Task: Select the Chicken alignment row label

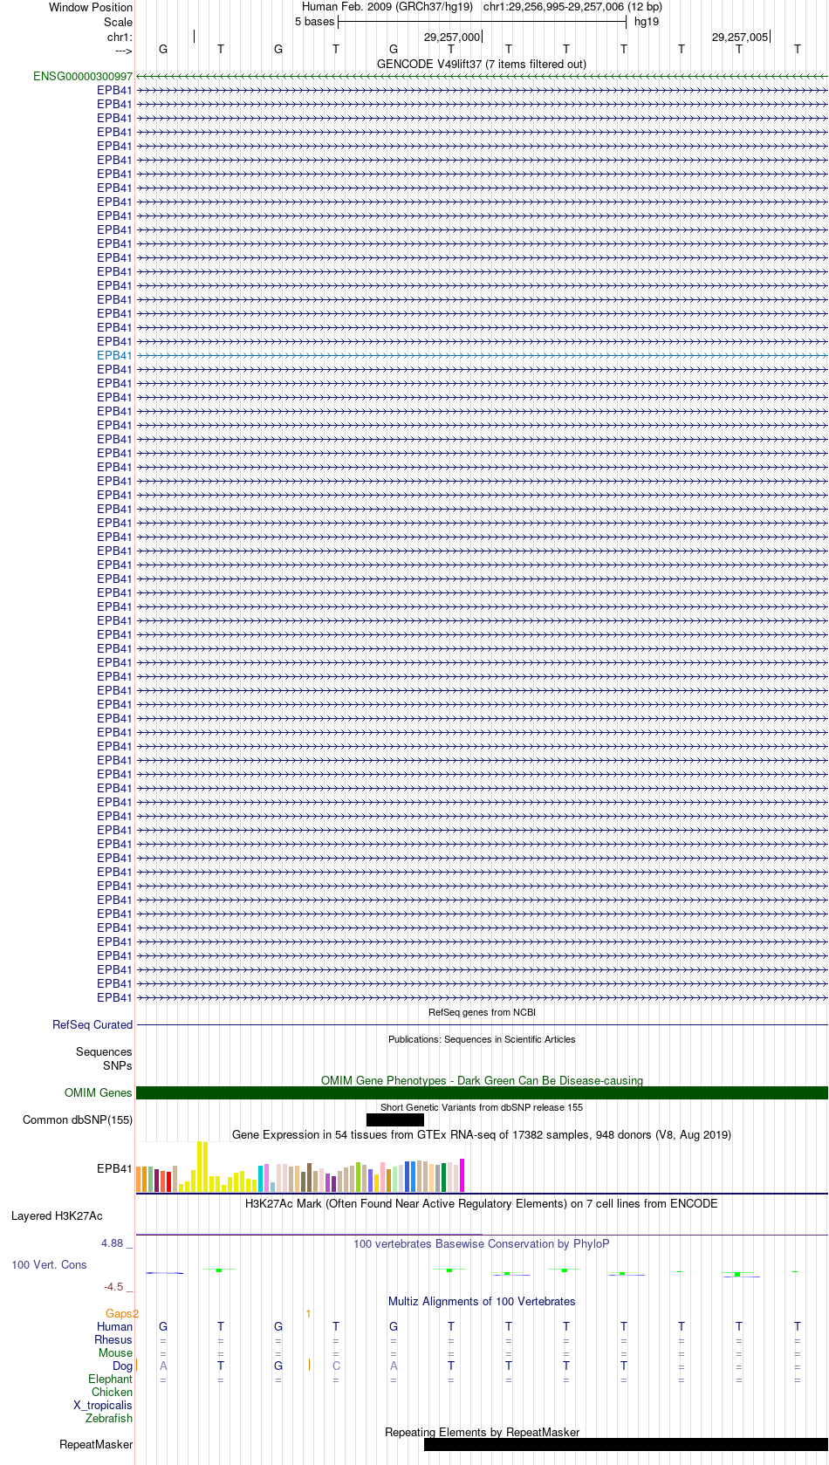Action: (x=113, y=1392)
